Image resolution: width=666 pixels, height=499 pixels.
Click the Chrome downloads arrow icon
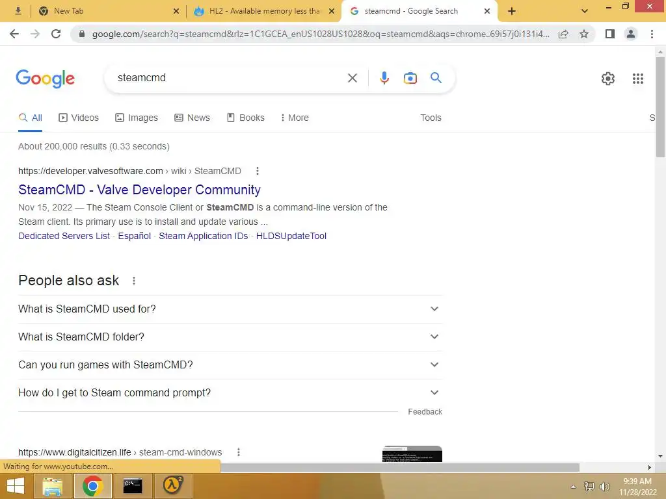pyautogui.click(x=18, y=11)
